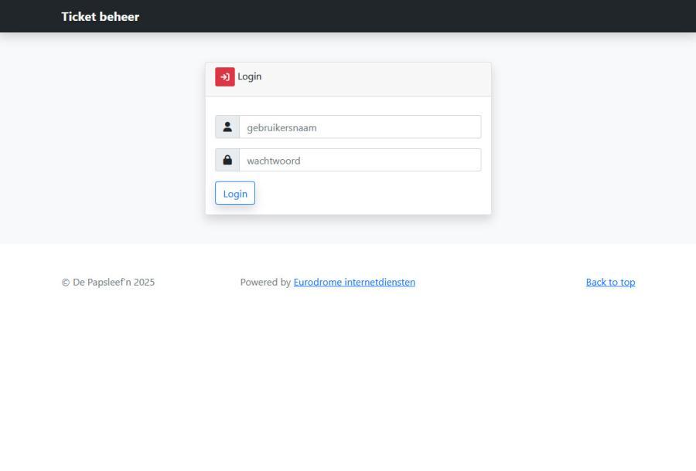Click the red sign-in arrow icon
The width and height of the screenshot is (696, 471).
[224, 77]
